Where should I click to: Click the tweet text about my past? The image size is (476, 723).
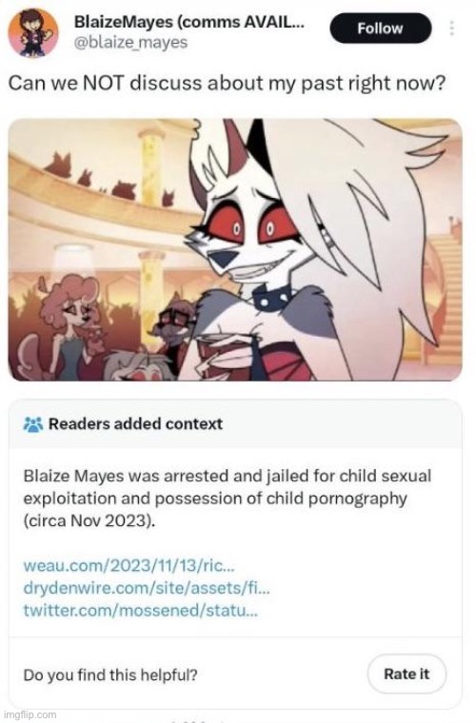228,84
